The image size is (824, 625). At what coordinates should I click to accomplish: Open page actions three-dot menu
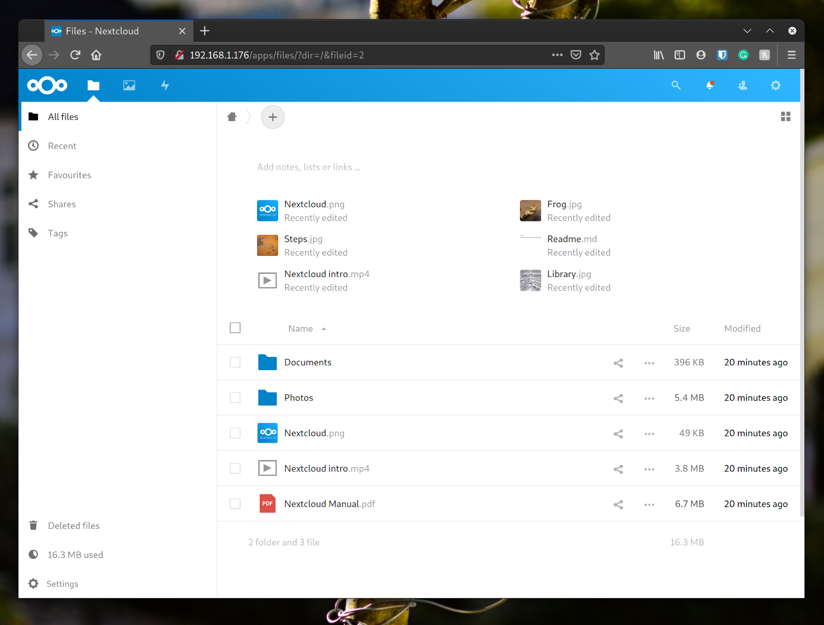[x=557, y=54]
